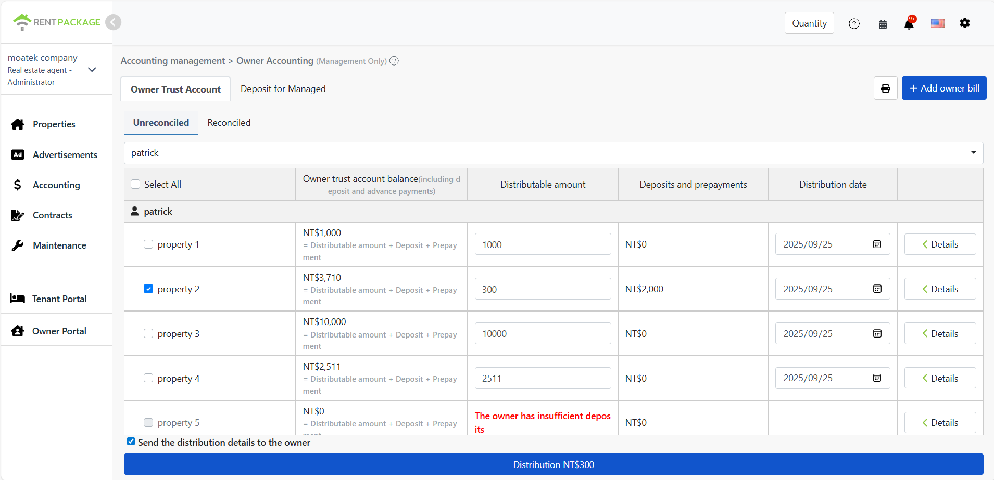Open Deposit for Managed tab
994x480 pixels.
click(x=283, y=89)
